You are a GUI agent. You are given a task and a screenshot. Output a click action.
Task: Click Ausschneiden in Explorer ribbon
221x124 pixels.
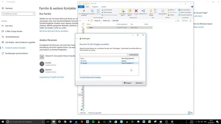(x=107, y=10)
